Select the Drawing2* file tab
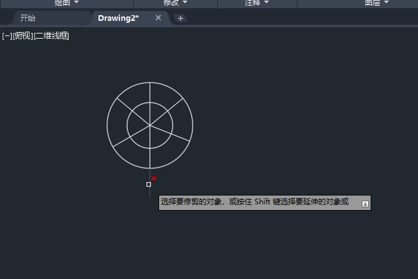The height and width of the screenshot is (279, 418). 118,18
